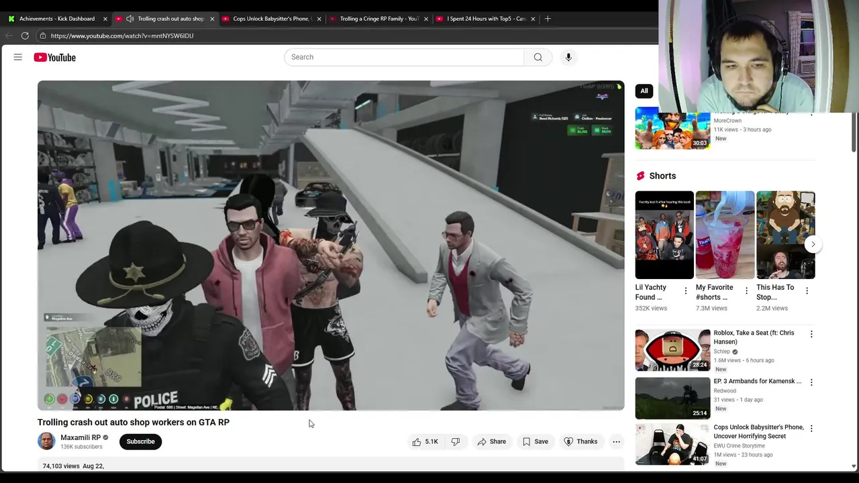Open options menu for Roblox, Take a Seat
The image size is (859, 483).
(811, 334)
